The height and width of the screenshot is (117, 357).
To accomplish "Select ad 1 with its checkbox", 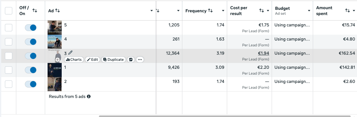I will 9,70.
